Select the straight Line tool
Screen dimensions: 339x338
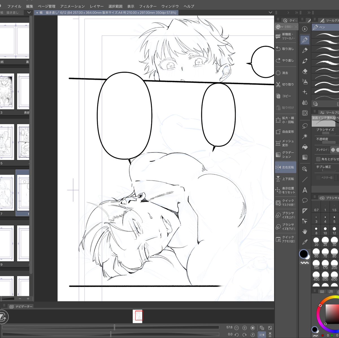[305, 180]
